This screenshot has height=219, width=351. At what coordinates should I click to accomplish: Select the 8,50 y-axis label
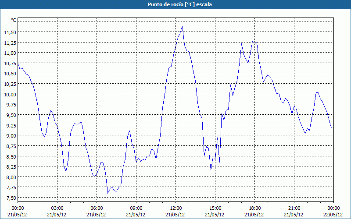[11, 156]
